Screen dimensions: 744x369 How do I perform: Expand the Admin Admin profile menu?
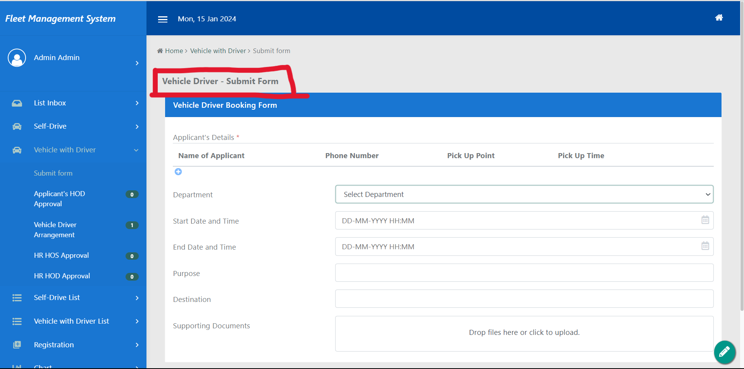tap(137, 63)
